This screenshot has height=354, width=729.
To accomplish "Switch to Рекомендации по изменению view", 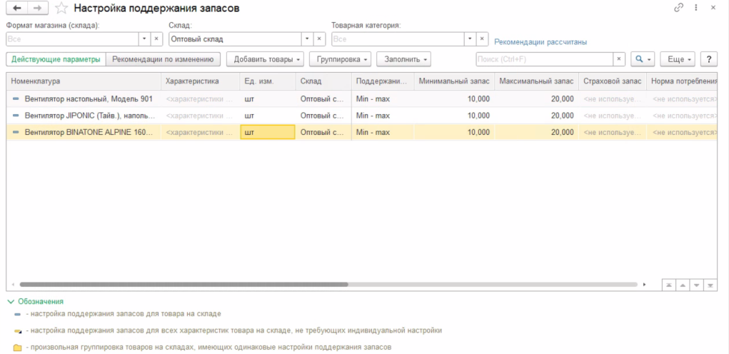I will click(x=163, y=59).
